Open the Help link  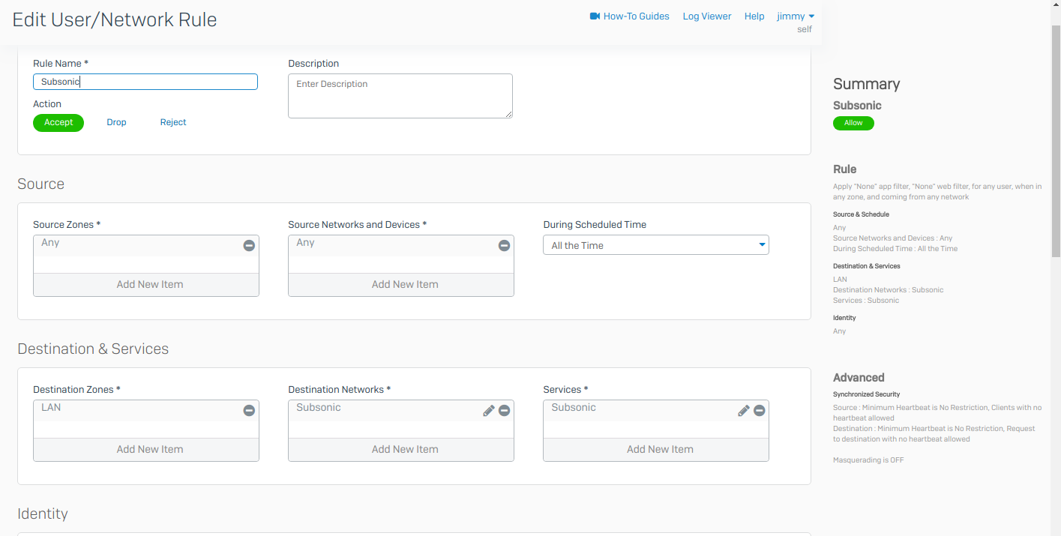tap(754, 16)
